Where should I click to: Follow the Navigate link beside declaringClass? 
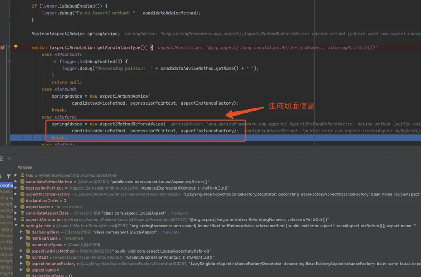tap(171, 232)
